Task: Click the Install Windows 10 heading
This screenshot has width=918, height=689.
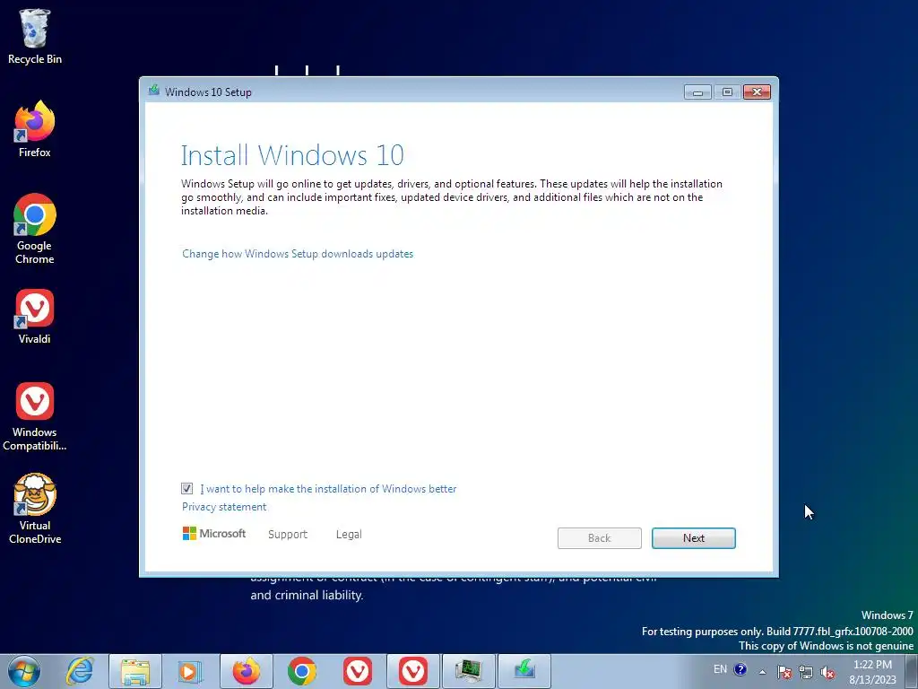Action: click(x=292, y=155)
